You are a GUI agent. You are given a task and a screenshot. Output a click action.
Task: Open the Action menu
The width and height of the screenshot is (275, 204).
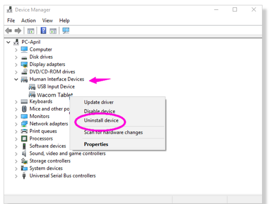coord(28,21)
